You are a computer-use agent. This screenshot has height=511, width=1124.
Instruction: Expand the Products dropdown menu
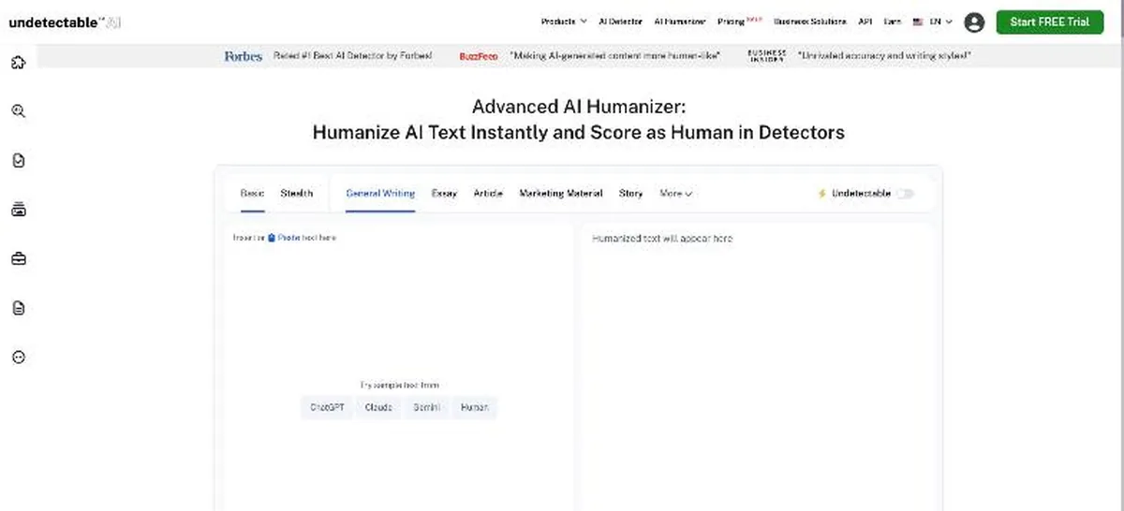pyautogui.click(x=564, y=22)
